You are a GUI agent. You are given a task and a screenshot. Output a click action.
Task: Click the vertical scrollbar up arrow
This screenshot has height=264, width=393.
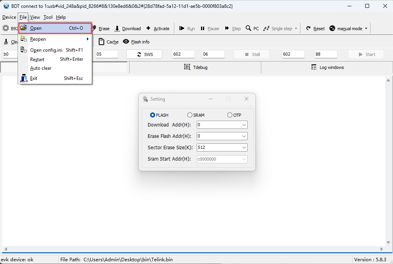coord(388,80)
